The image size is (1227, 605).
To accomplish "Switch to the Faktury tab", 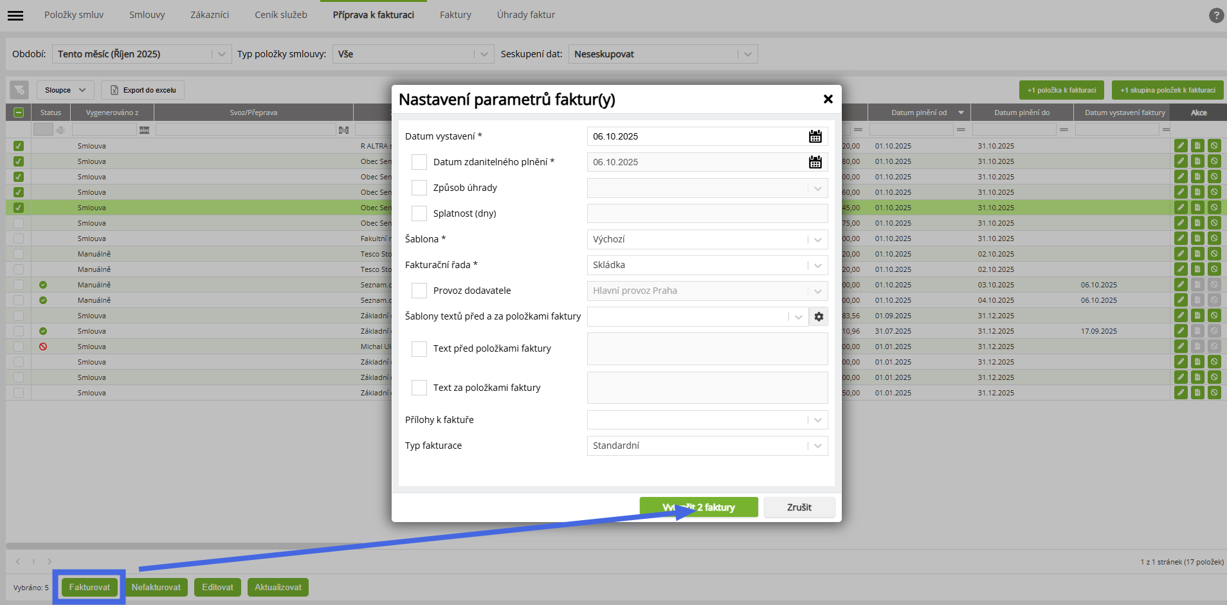I will click(455, 15).
